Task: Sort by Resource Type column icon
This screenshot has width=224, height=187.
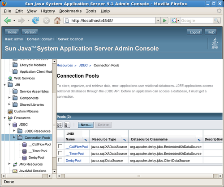Action: pos(125,140)
